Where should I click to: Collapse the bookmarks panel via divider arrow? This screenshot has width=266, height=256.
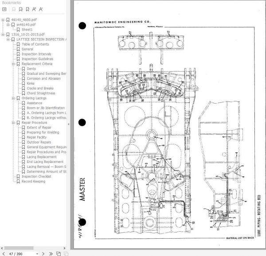pyautogui.click(x=68, y=124)
